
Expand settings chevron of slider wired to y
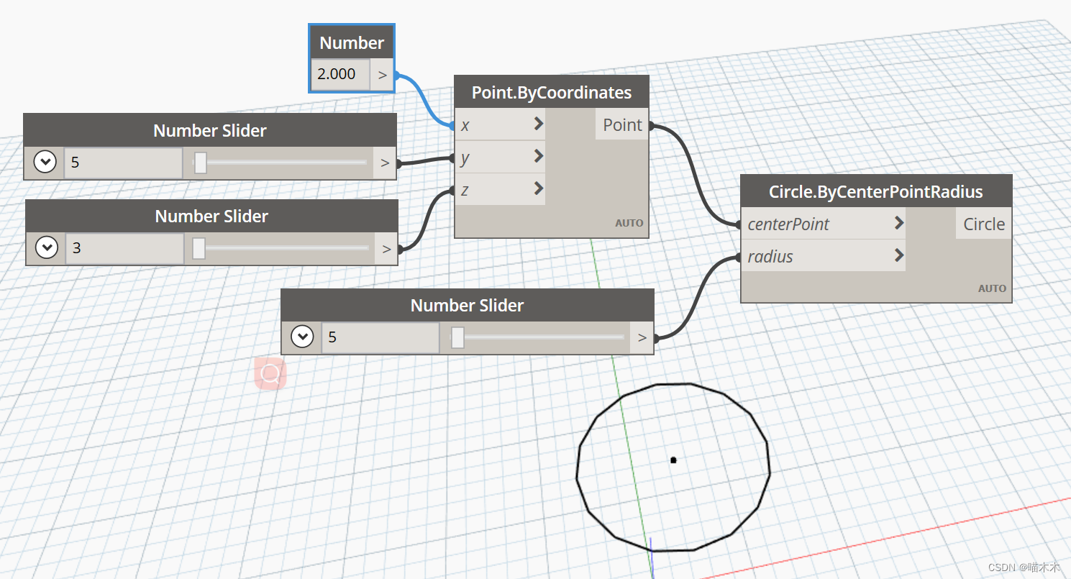click(45, 163)
